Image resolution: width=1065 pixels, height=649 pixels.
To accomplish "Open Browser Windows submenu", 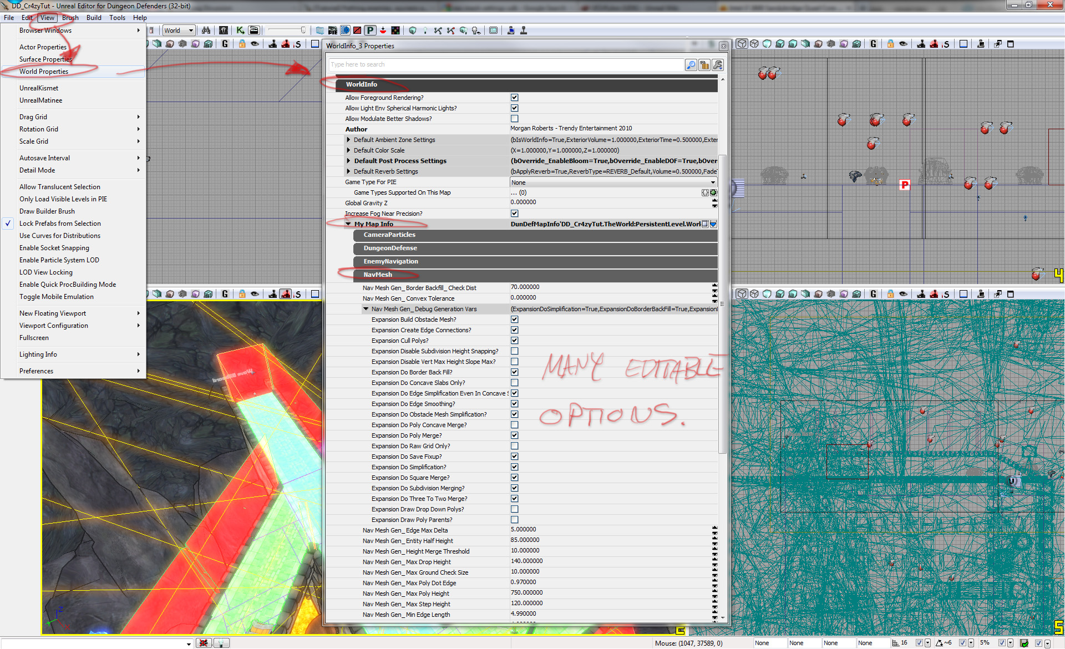I will pos(73,31).
